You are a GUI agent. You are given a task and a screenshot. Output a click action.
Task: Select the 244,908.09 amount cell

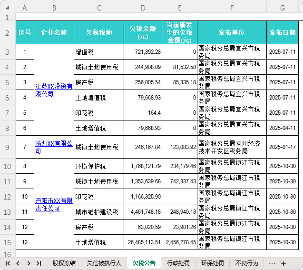[143, 67]
